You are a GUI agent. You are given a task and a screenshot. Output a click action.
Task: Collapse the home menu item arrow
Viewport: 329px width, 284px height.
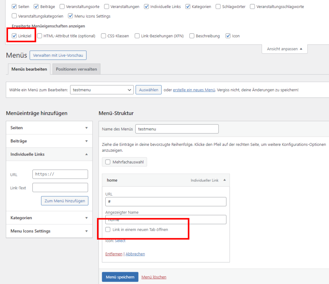224,180
